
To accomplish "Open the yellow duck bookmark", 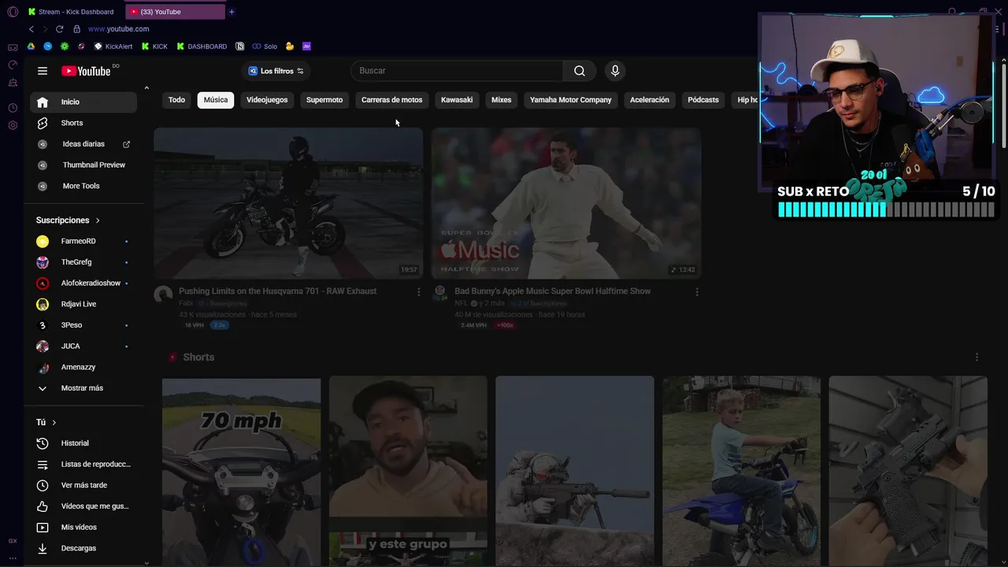I will point(290,46).
